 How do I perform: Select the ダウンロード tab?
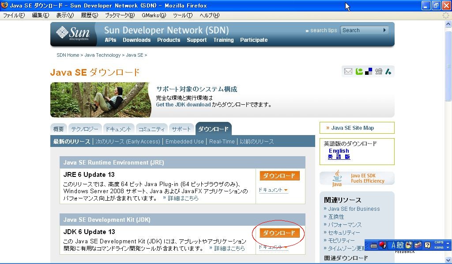pyautogui.click(x=213, y=129)
